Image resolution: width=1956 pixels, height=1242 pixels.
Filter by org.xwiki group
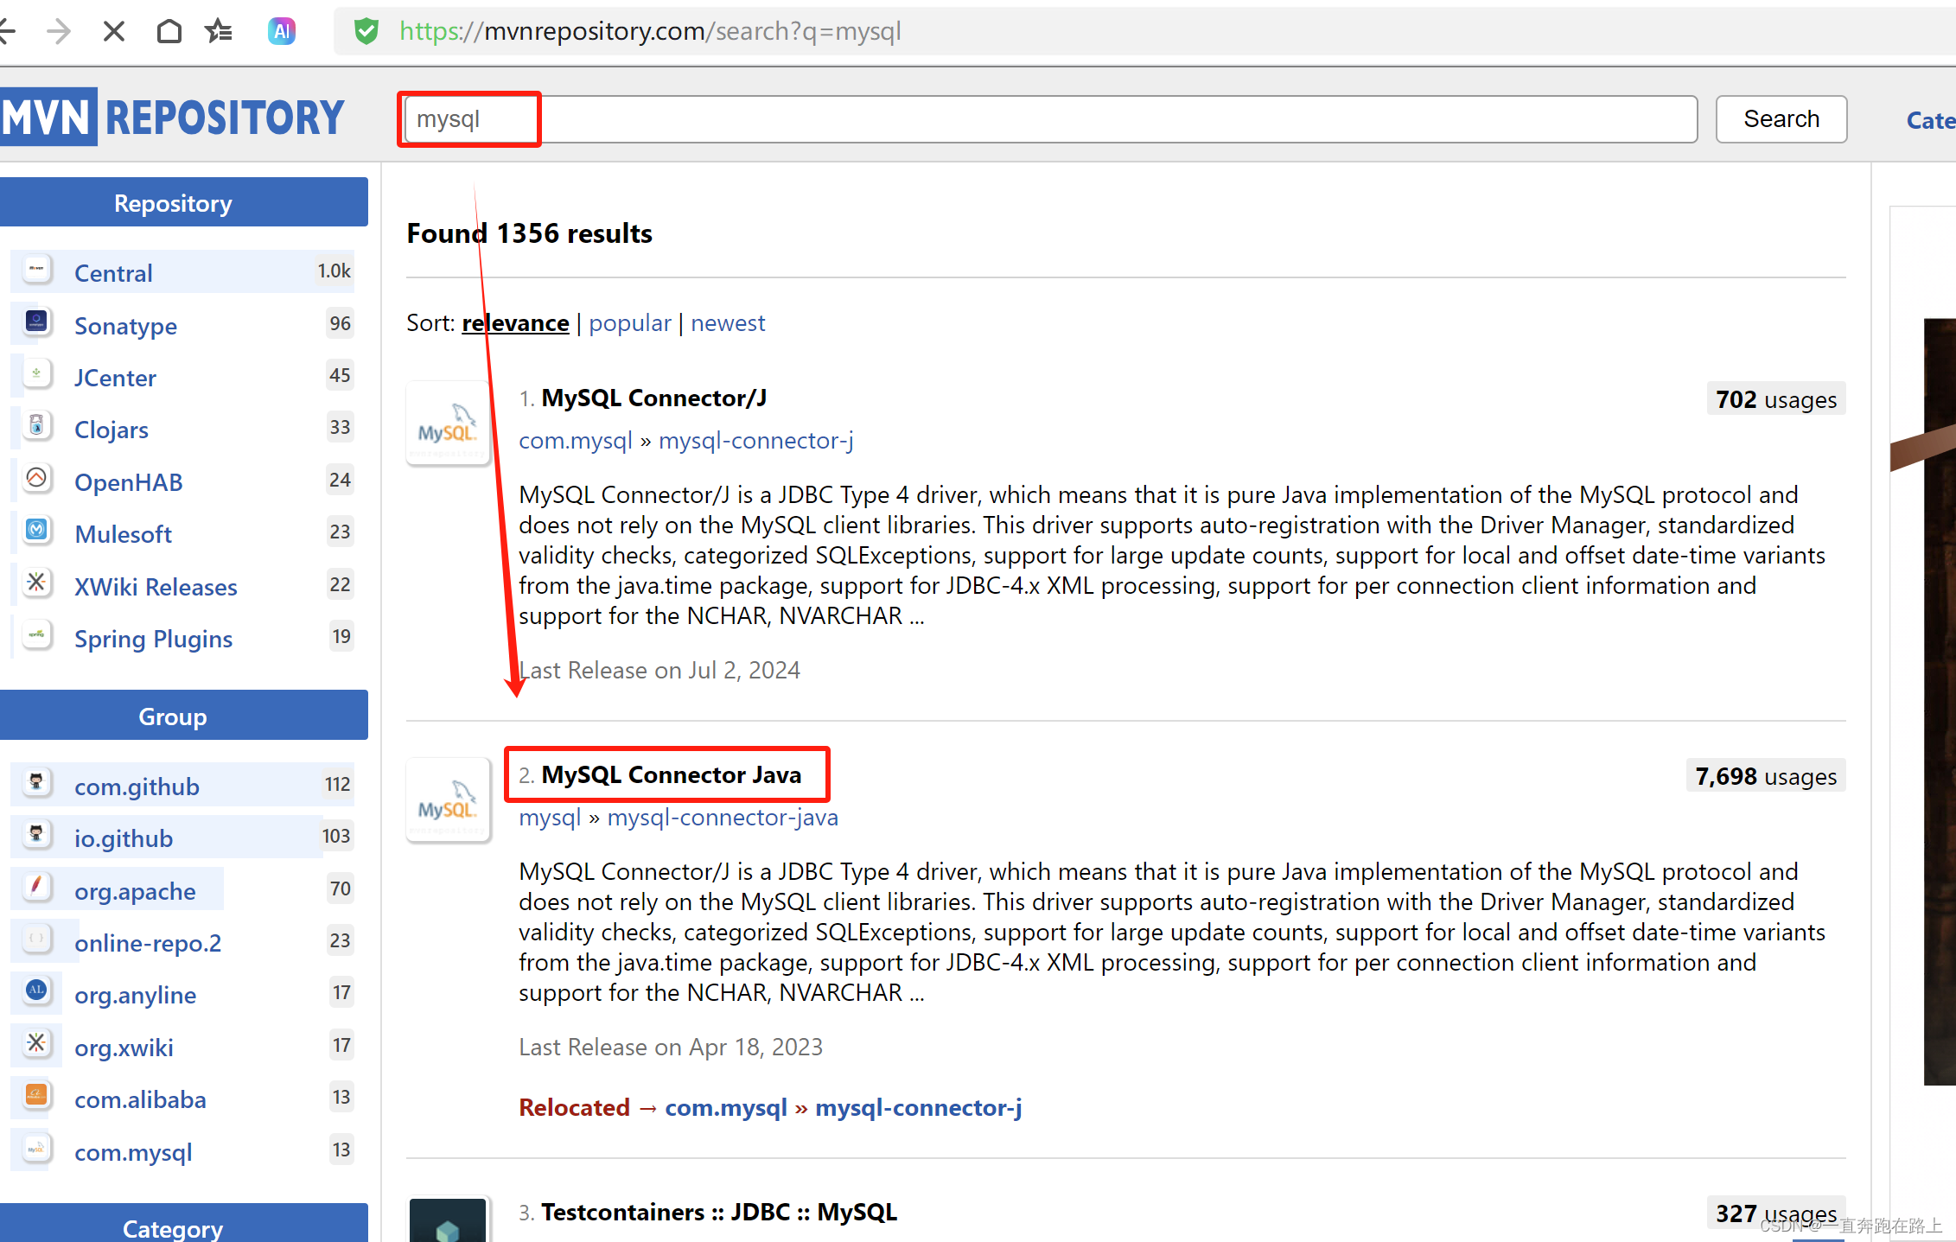[x=124, y=1048]
